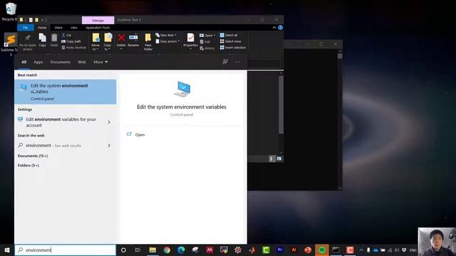Open the File tab in File Explorer
This screenshot has width=456, height=256.
click(26, 28)
